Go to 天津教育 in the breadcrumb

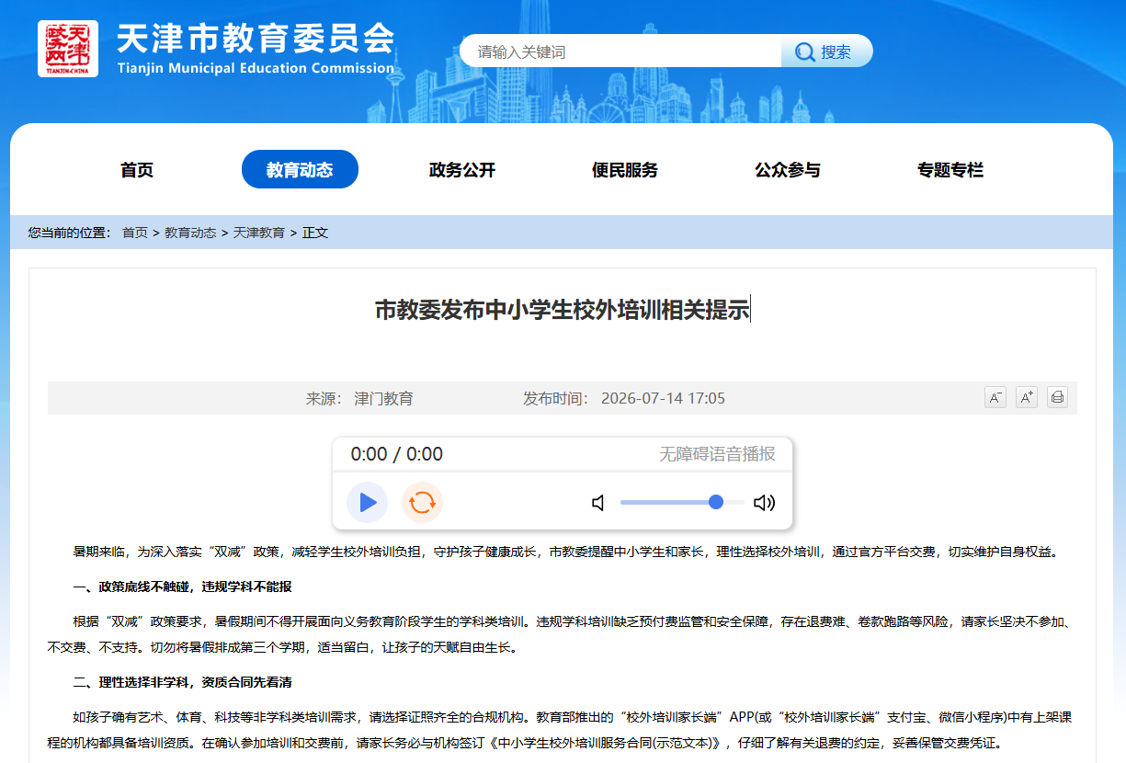[x=259, y=233]
